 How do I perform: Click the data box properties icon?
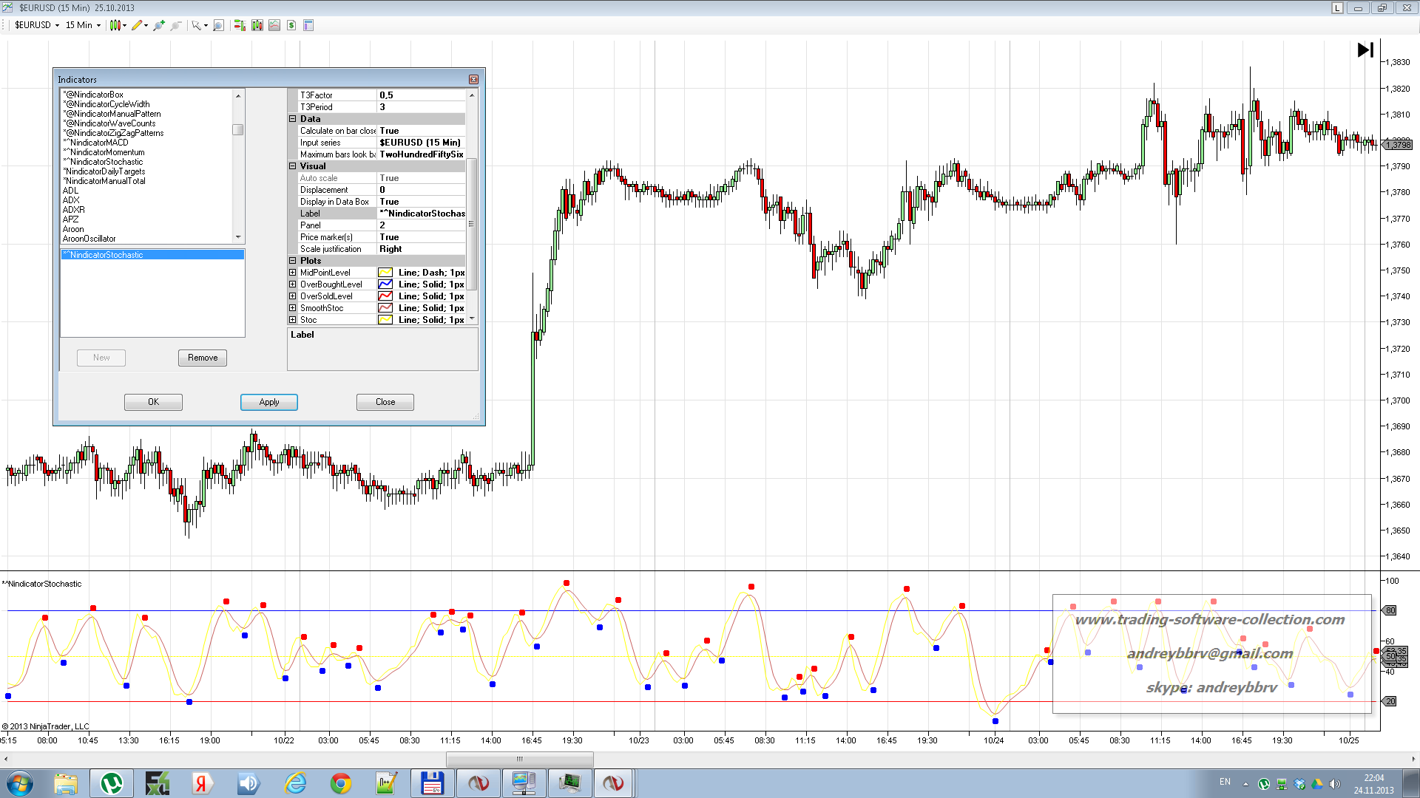click(308, 25)
